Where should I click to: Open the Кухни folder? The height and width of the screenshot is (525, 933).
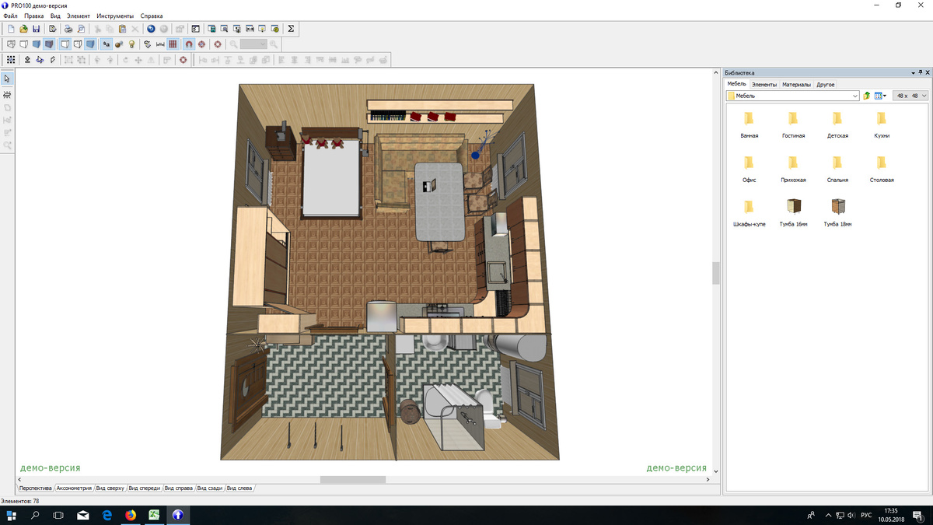881,124
